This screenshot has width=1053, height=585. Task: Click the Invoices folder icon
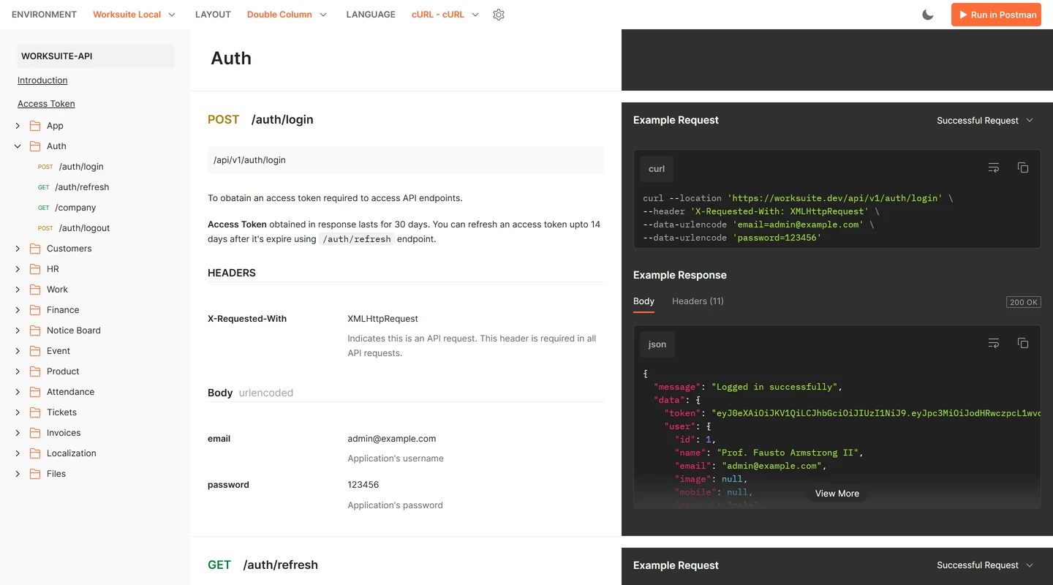tap(35, 433)
